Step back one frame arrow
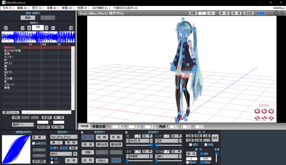 coord(29,28)
